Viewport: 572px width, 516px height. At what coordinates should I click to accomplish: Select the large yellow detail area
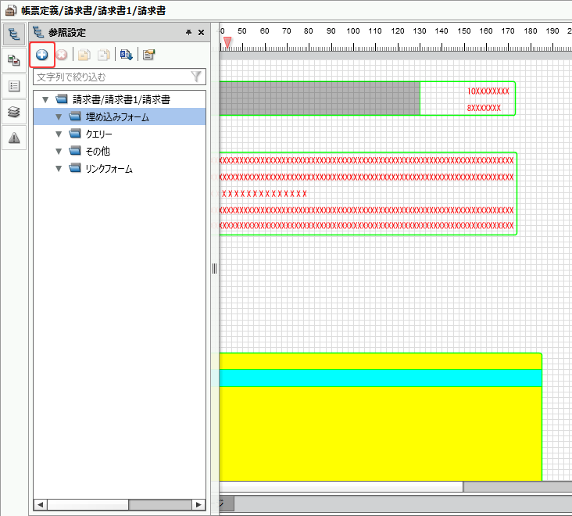[381, 434]
